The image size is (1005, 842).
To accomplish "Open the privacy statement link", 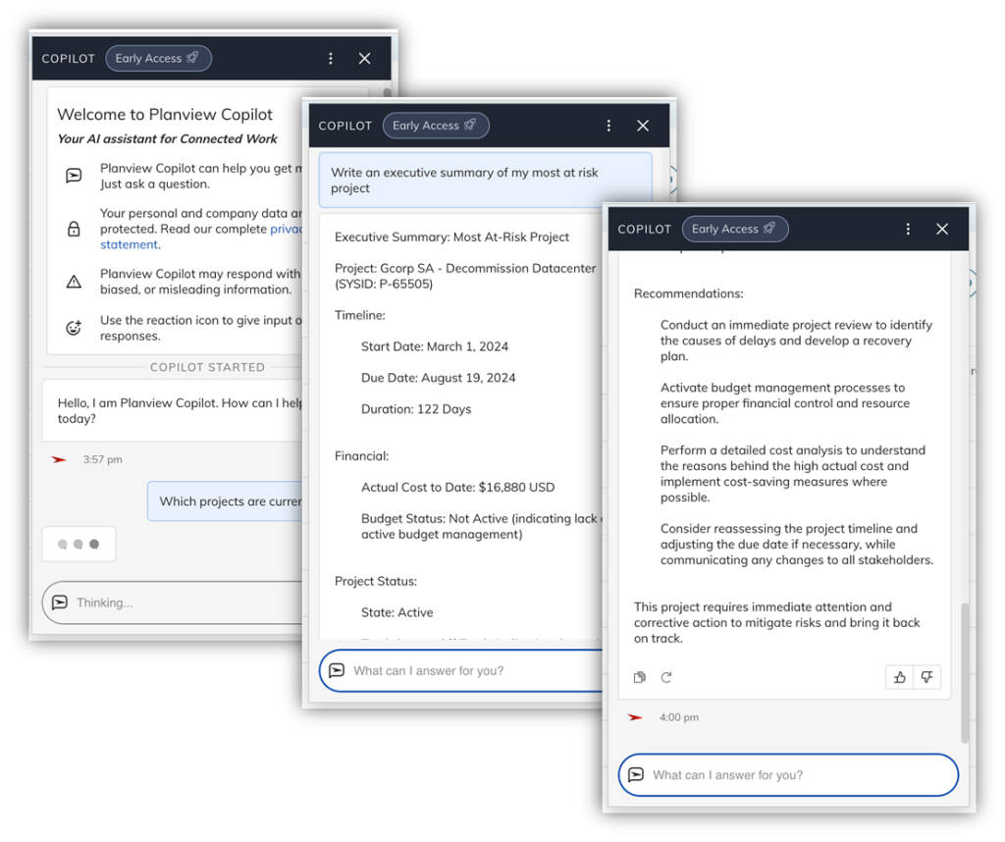I will pyautogui.click(x=131, y=244).
